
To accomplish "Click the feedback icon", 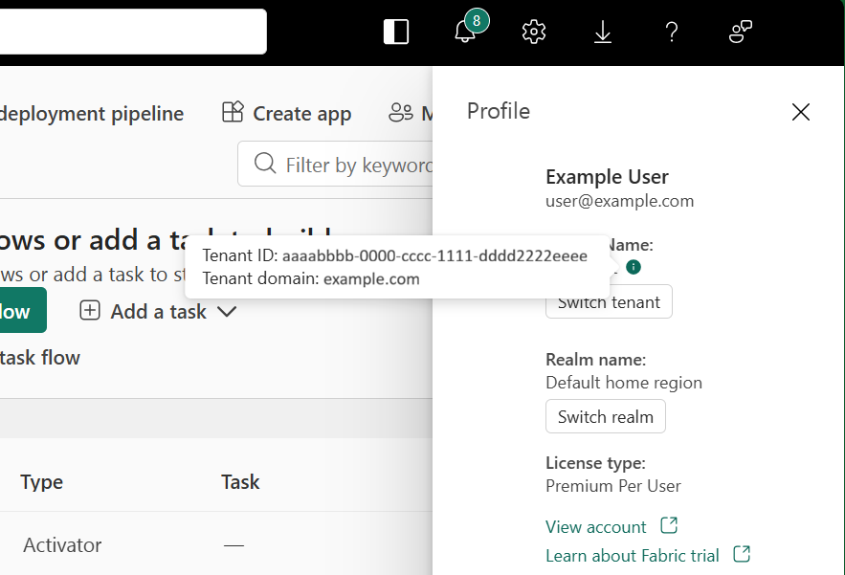I will point(740,31).
